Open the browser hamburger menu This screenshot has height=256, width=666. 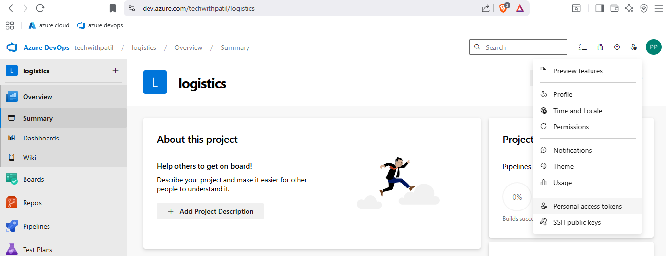point(658,8)
